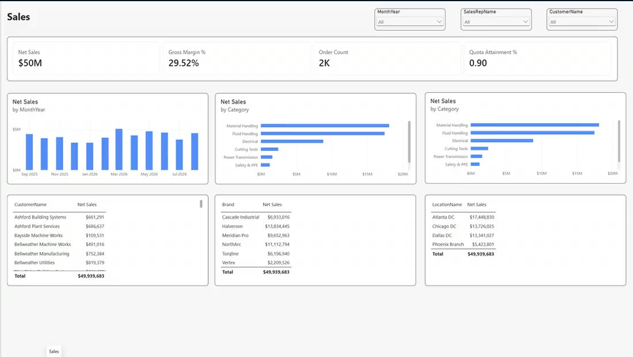633x357 pixels.
Task: Click the location table total $49,939,683
Action: (x=481, y=254)
